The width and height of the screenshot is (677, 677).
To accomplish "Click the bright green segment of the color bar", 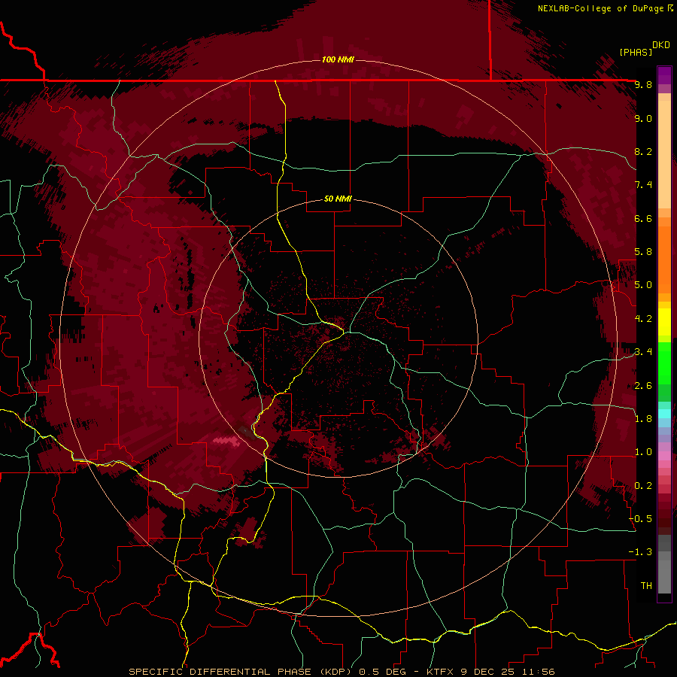I will 664,363.
